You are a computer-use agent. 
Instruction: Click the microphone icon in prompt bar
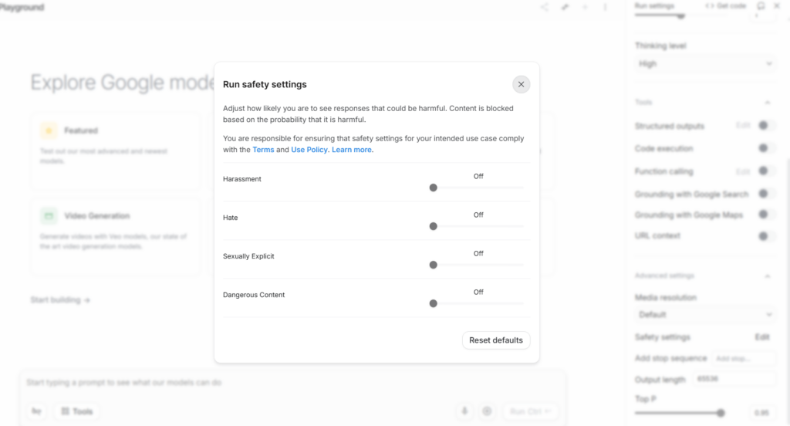click(464, 411)
